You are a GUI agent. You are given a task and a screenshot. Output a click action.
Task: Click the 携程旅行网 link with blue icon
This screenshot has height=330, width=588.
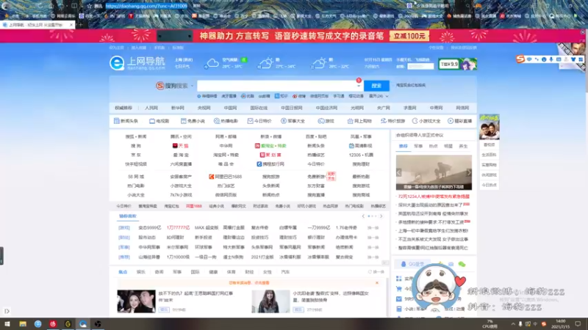270,164
